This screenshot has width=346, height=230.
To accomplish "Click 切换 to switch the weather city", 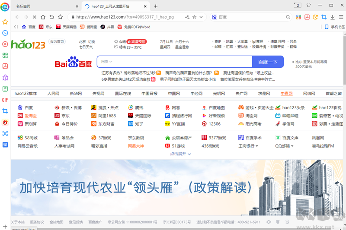I will 92,42.
